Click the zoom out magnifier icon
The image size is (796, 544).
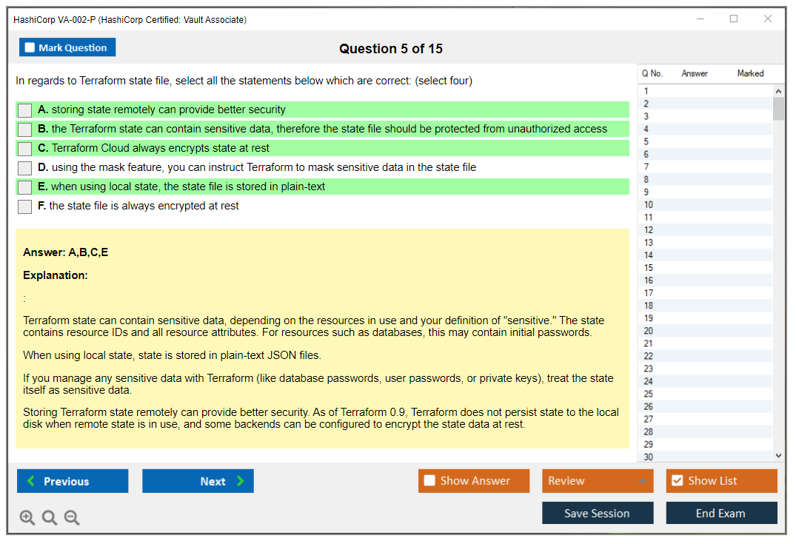72,517
